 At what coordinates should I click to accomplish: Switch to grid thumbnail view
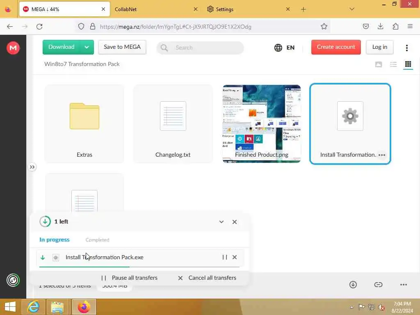pyautogui.click(x=408, y=64)
